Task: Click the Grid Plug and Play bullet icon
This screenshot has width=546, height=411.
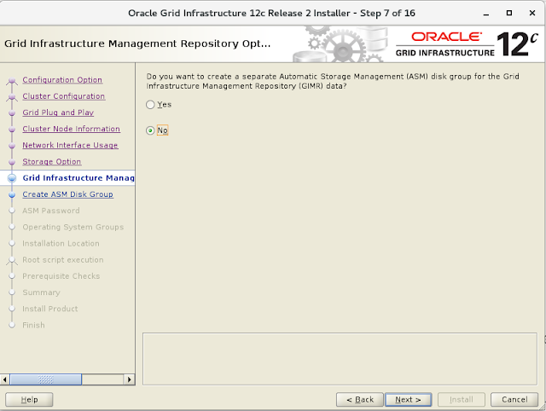Action: (x=12, y=113)
